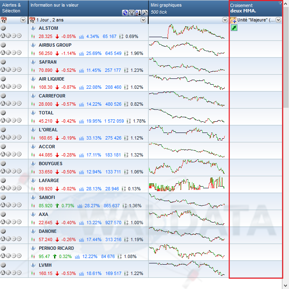Image resolution: width=289 pixels, height=289 pixels.
Task: Click the calendar icon beside 1 Jour, 2 ans
Action: coord(32,20)
